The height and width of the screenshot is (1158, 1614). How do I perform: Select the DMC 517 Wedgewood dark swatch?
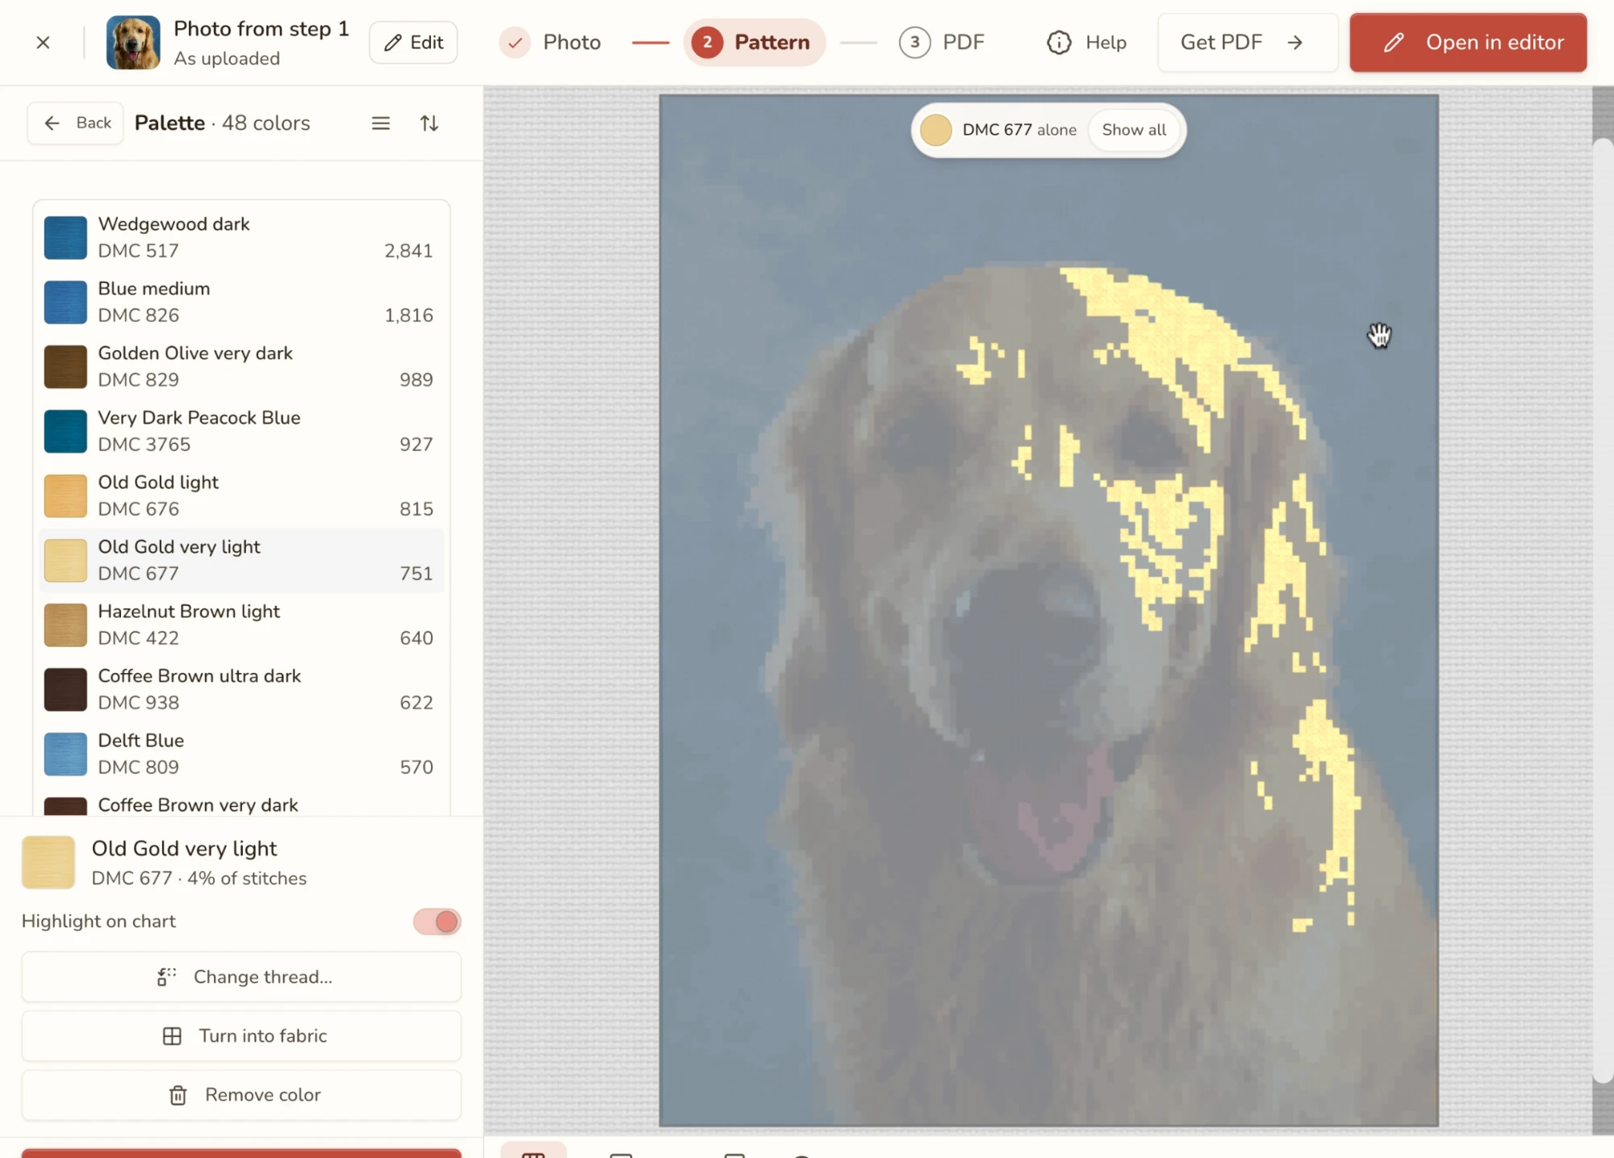tap(65, 237)
